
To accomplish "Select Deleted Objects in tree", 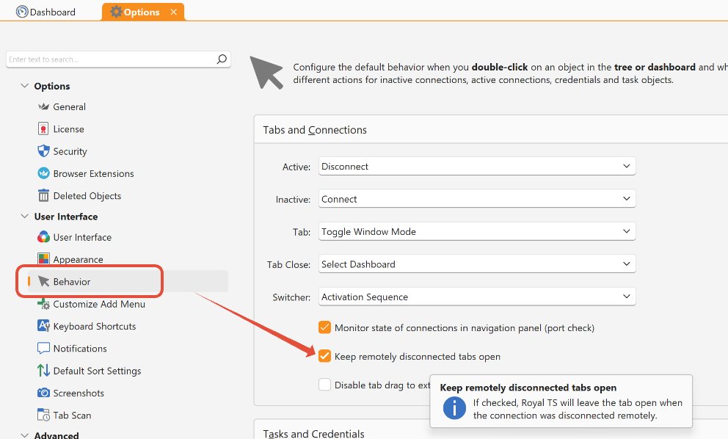I will (x=87, y=196).
